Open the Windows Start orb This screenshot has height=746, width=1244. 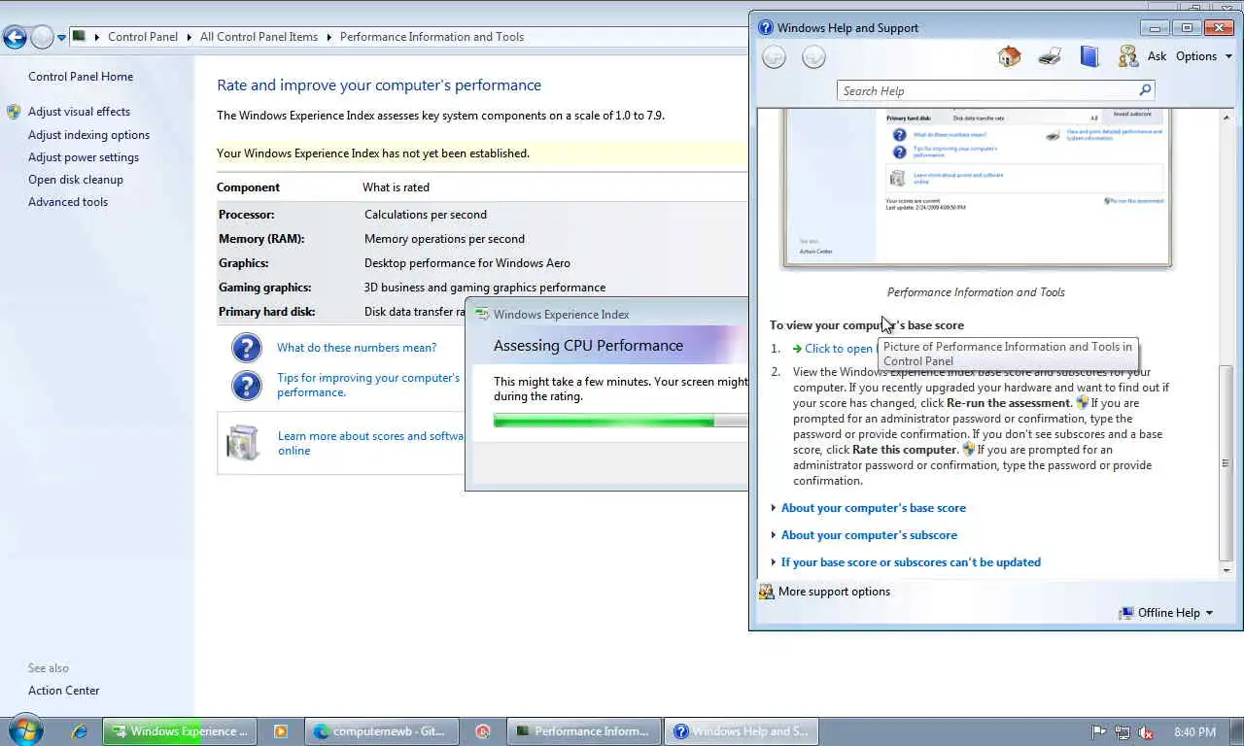point(25,730)
